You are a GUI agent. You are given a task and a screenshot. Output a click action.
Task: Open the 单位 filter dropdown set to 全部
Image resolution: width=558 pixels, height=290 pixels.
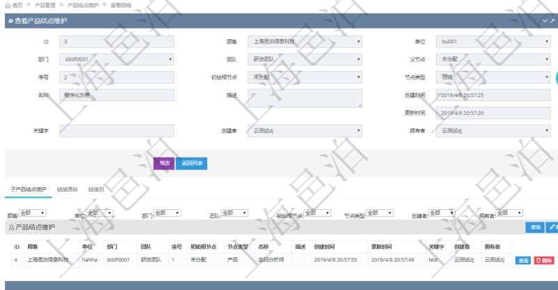100,213
